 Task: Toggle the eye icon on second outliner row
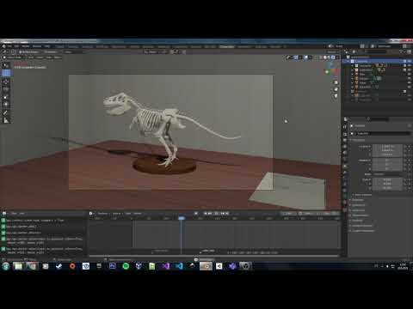[x=410, y=65]
